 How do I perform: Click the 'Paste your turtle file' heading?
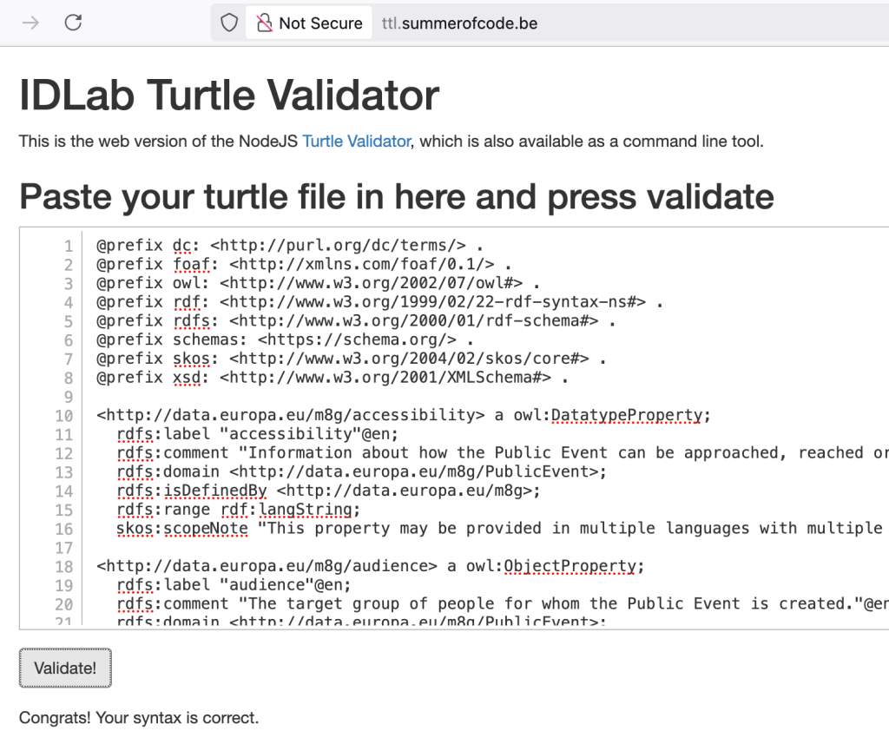tap(396, 197)
